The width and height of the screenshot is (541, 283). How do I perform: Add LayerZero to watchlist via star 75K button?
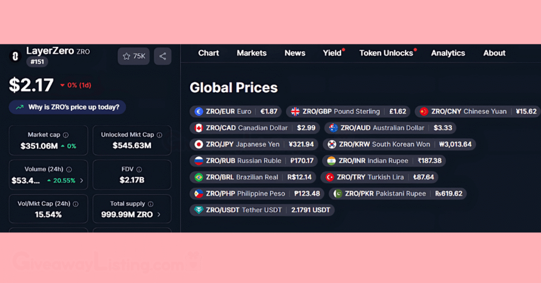click(x=134, y=56)
